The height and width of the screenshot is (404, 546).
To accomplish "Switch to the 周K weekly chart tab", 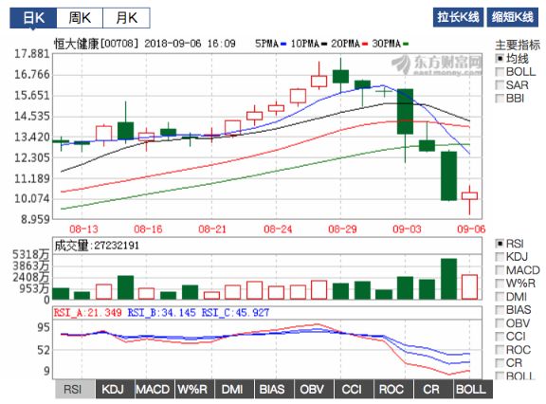I will coord(80,18).
